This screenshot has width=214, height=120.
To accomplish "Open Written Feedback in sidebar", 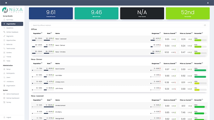I will coord(12,32).
